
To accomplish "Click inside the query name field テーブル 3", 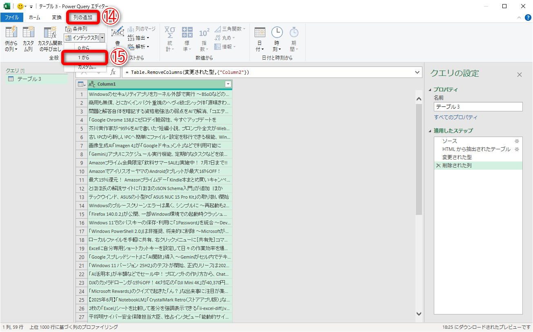I will (x=477, y=106).
